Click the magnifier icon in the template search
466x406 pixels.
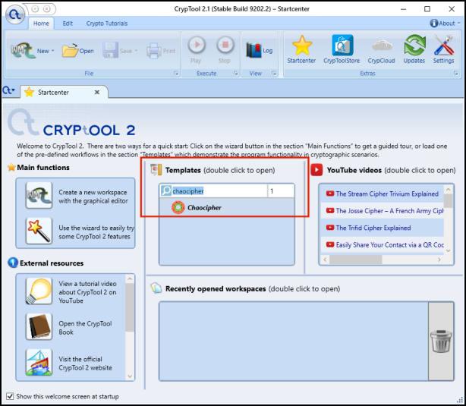[166, 190]
